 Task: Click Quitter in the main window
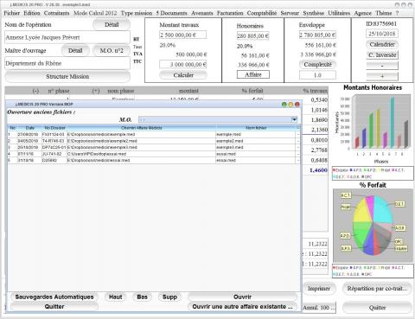coord(377,308)
